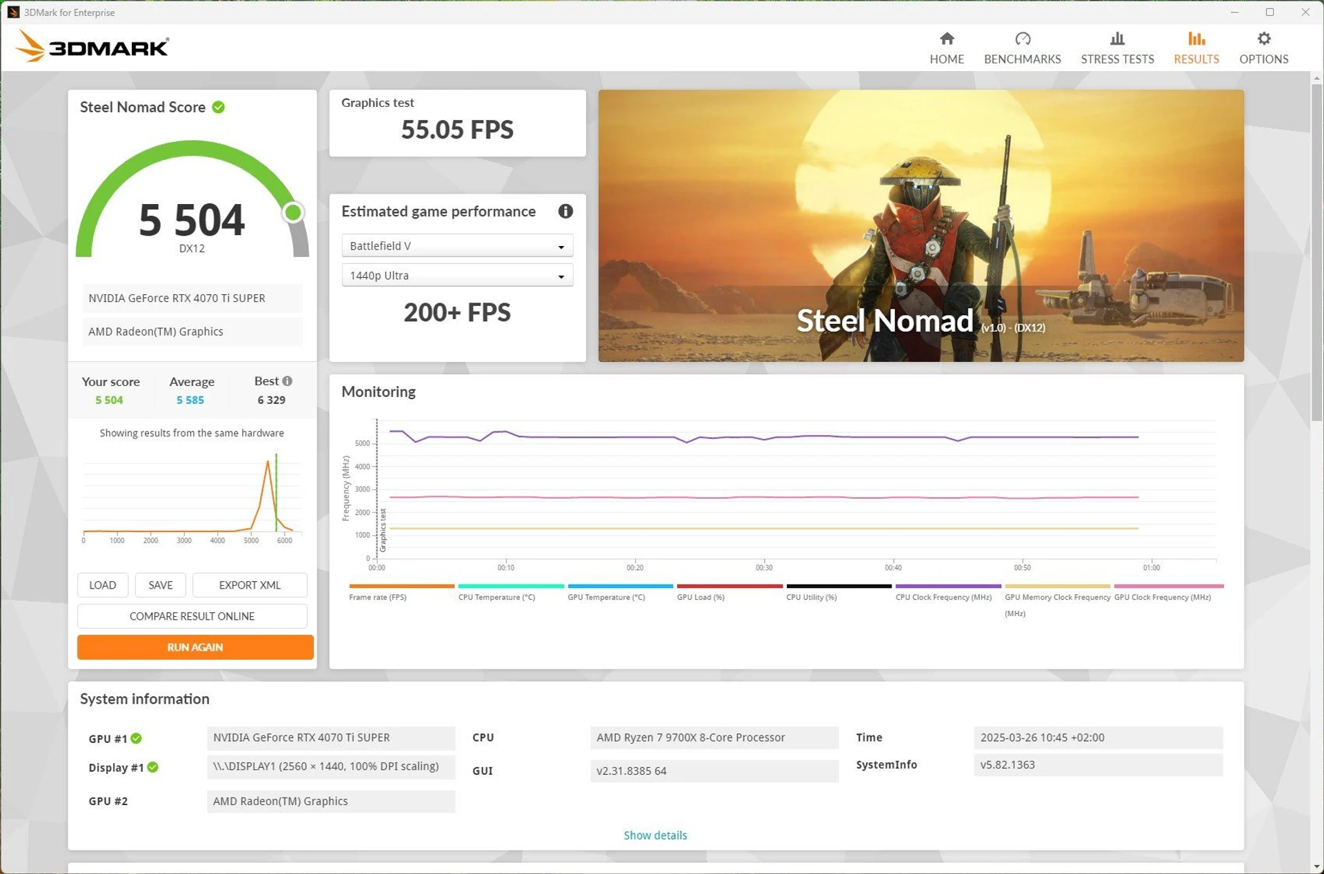Click the green check next to GPU #1
This screenshot has height=874, width=1324.
click(x=137, y=738)
